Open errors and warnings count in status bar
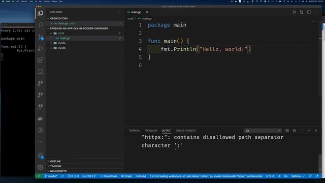 (x=73, y=176)
